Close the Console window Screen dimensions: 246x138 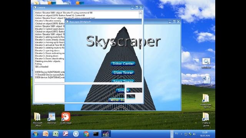click(141, 7)
